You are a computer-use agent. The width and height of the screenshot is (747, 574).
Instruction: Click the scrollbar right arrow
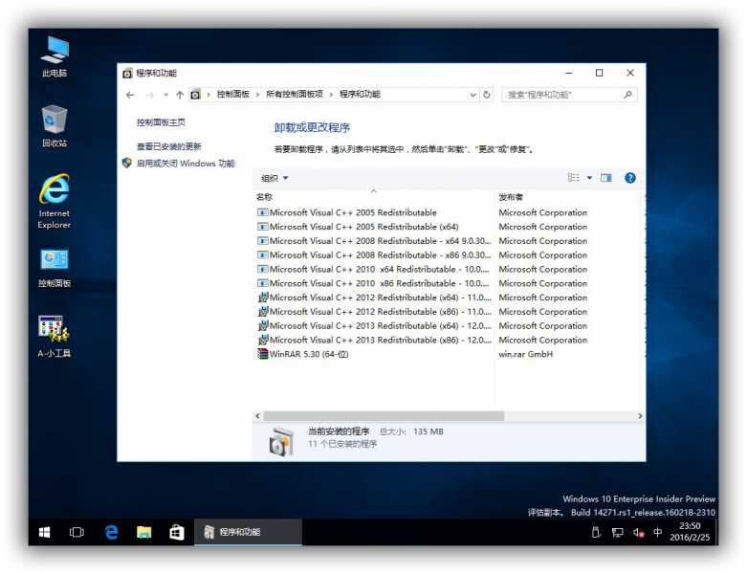click(x=640, y=416)
